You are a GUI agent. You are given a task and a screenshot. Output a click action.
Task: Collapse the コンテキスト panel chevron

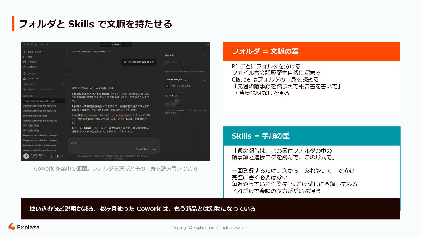click(205, 96)
